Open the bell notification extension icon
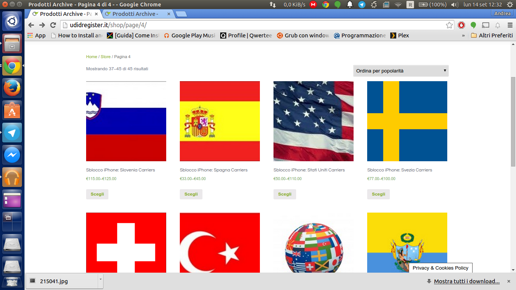The image size is (516, 290). click(498, 25)
